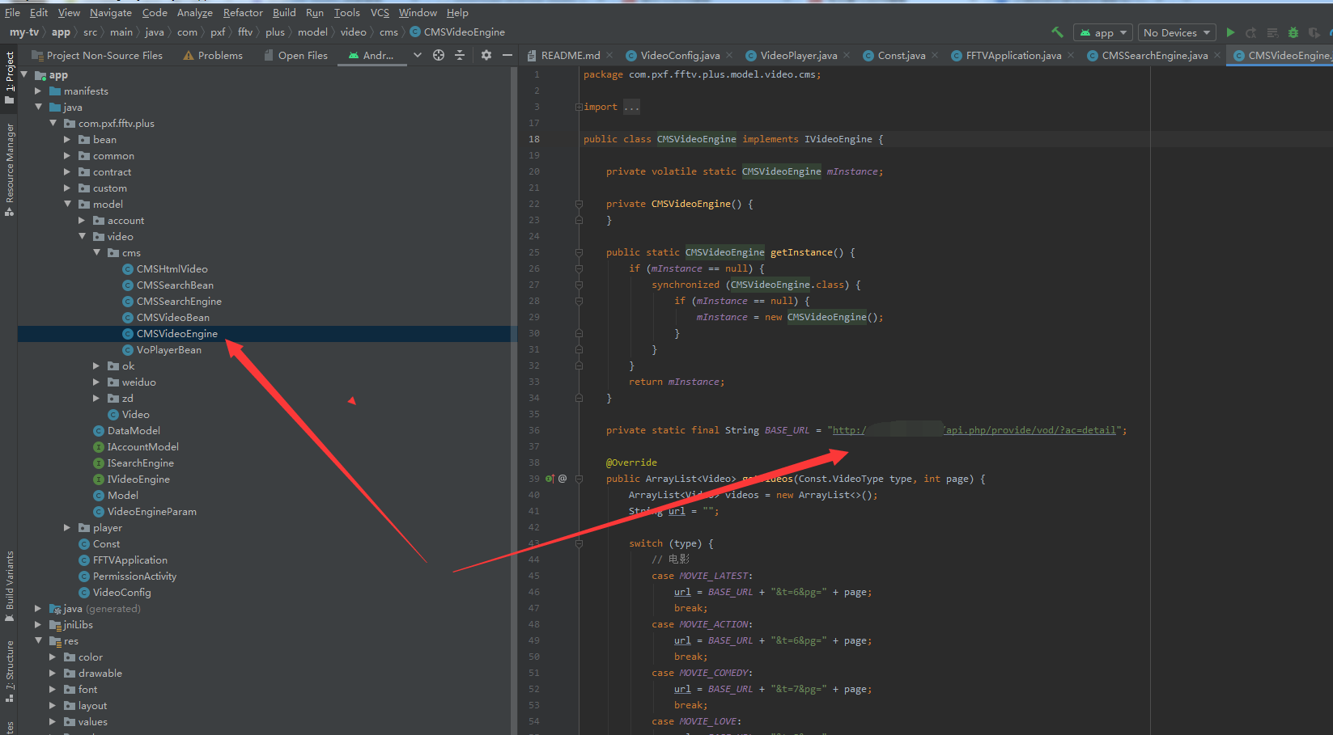This screenshot has width=1333, height=735.
Task: Click the getInstance method name in editor
Action: 800,252
